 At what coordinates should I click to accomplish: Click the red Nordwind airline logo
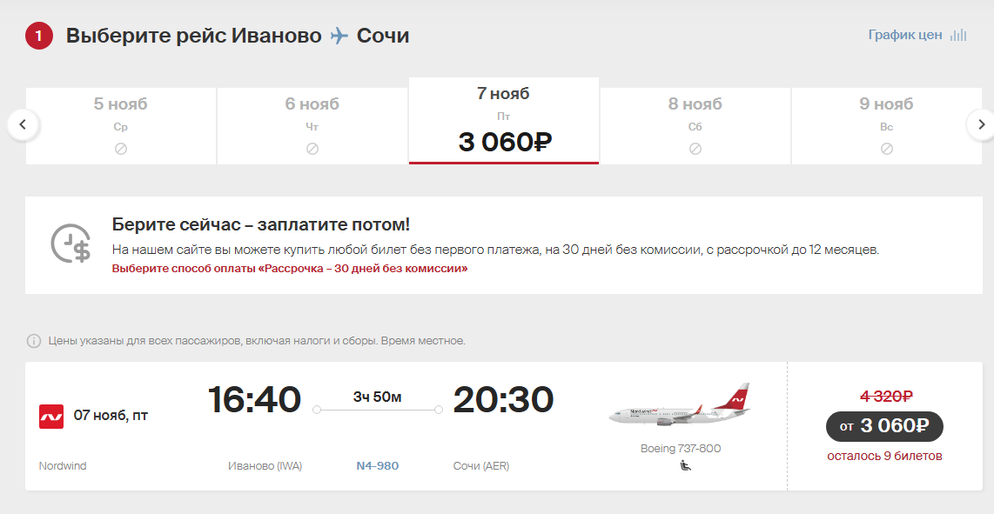(51, 417)
